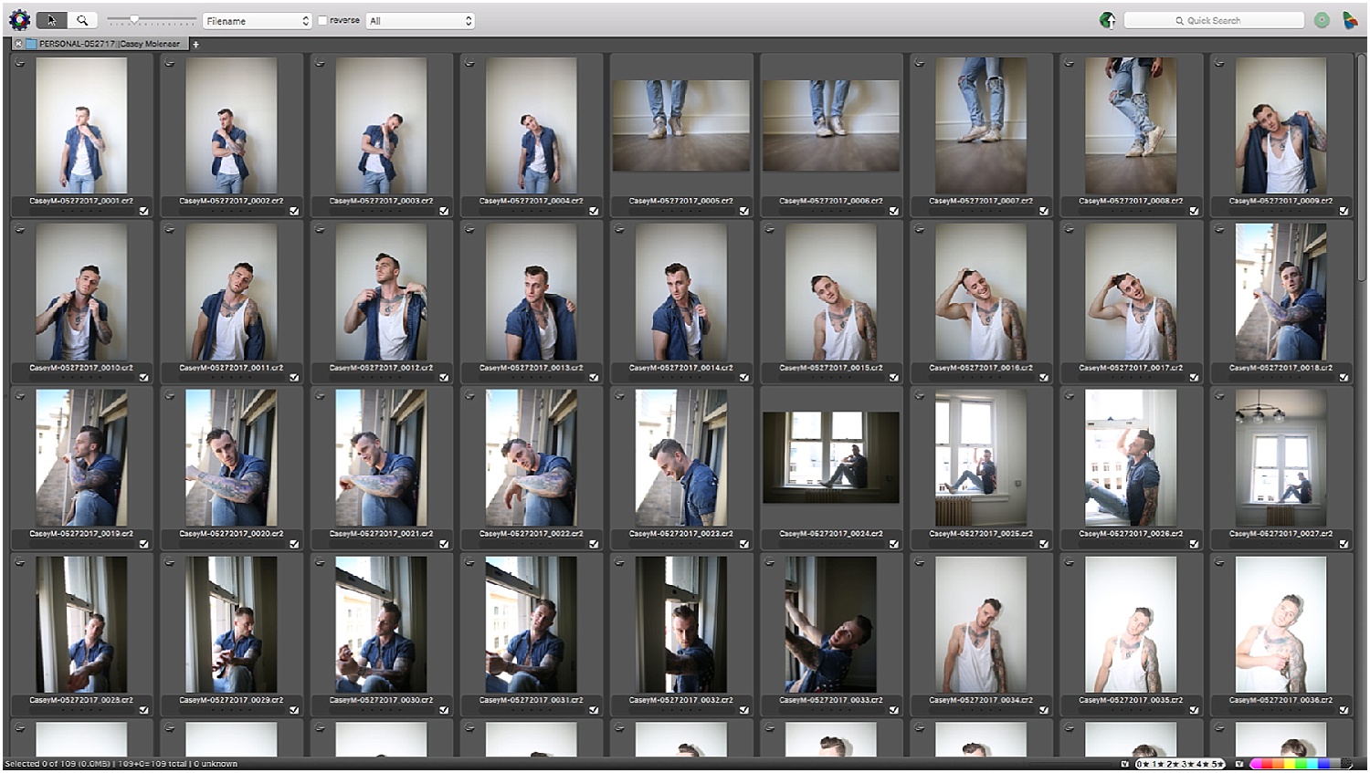Filter by the blue color class
1370x773 pixels.
[x=1323, y=764]
